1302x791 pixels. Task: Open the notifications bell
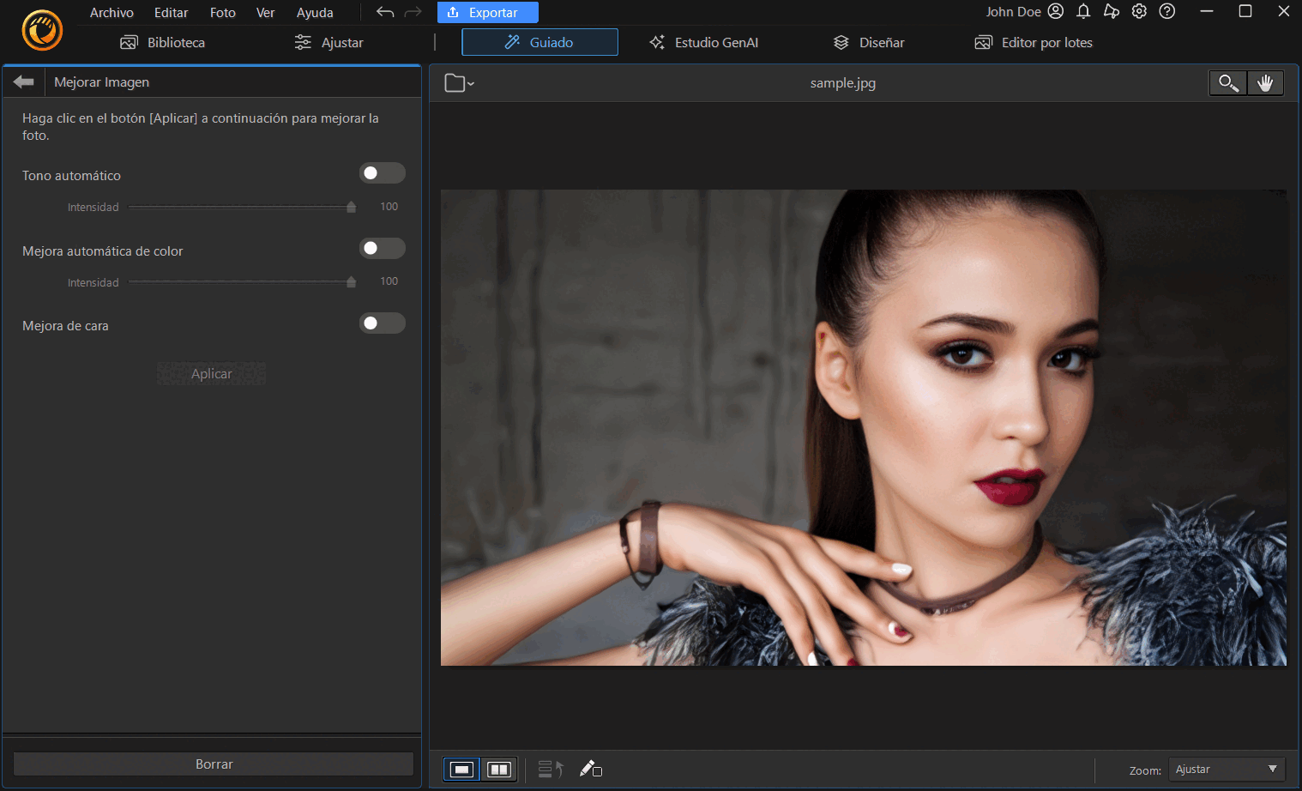click(x=1083, y=12)
